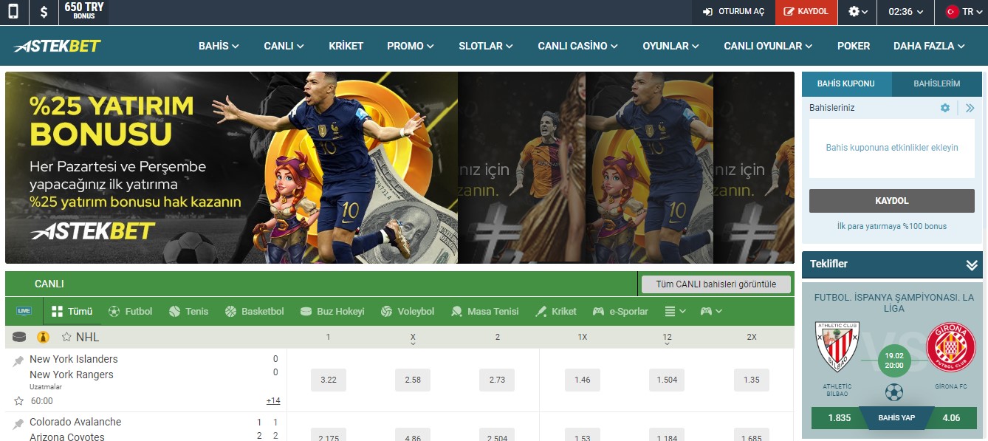
Task: Click the grey KAYDOL button in bet slip
Action: pos(892,201)
